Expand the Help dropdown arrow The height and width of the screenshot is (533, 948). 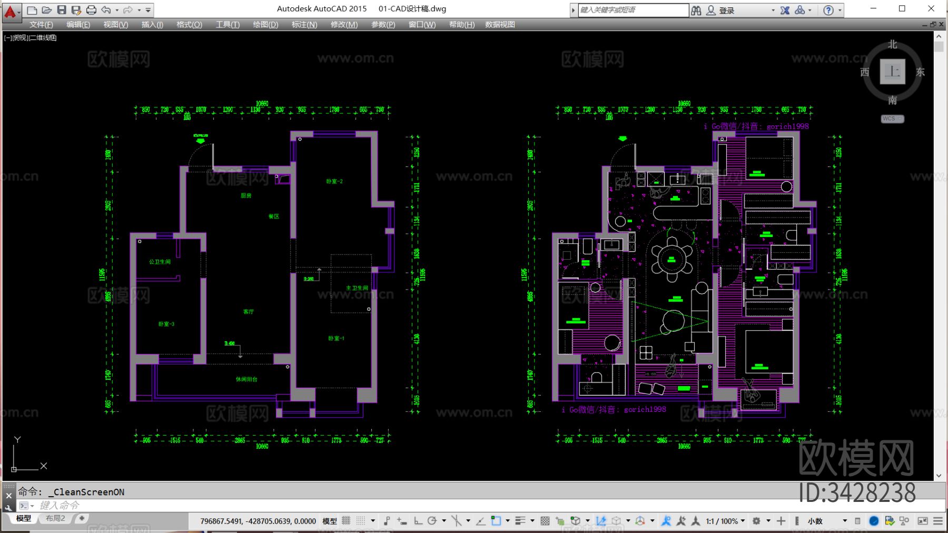(840, 11)
